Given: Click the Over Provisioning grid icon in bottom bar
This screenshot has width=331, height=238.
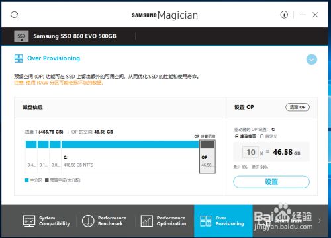Looking at the screenshot, I should click(x=206, y=221).
